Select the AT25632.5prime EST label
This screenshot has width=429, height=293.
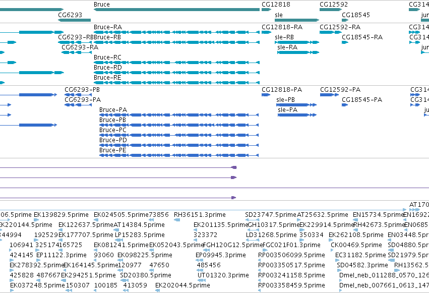[323, 215]
